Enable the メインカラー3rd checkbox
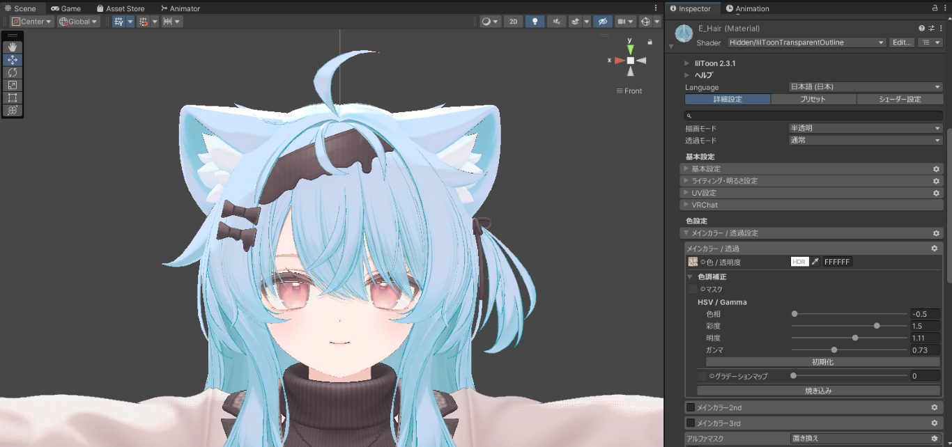952x447 pixels. click(x=691, y=423)
